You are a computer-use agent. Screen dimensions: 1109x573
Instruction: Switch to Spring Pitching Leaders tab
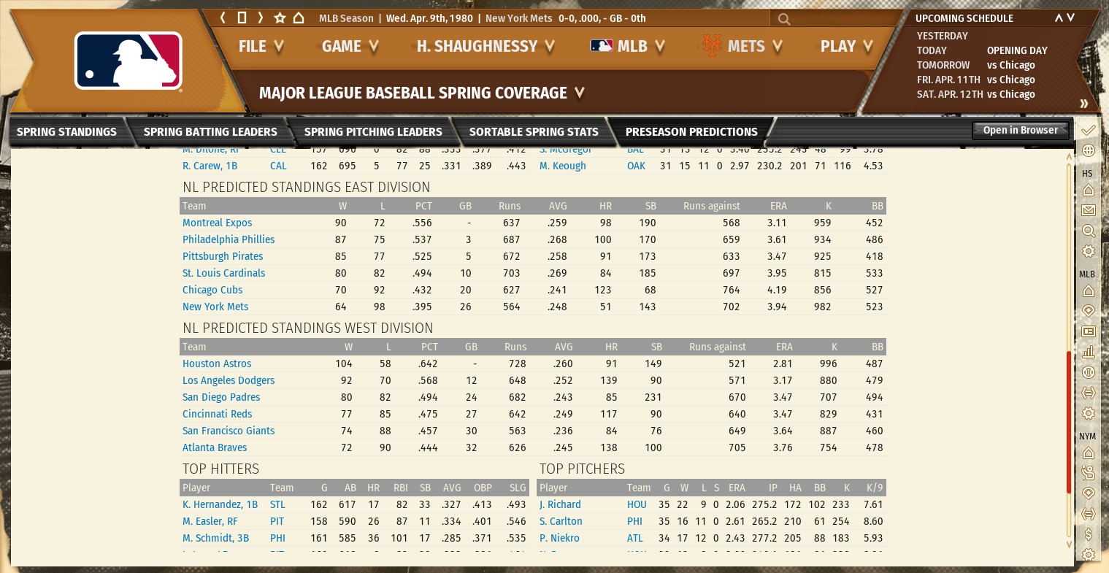point(373,132)
